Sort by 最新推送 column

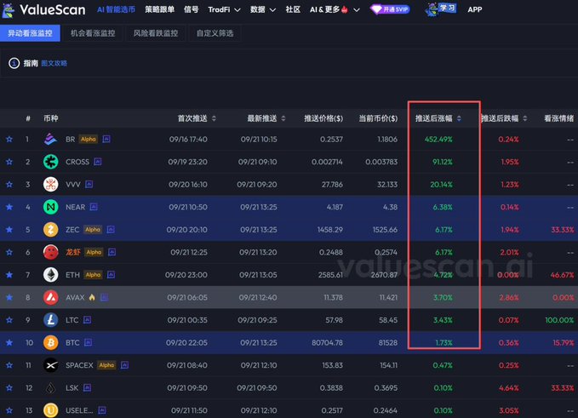[283, 118]
